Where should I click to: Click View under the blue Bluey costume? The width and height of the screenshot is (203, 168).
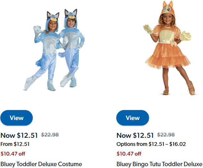click(x=17, y=118)
